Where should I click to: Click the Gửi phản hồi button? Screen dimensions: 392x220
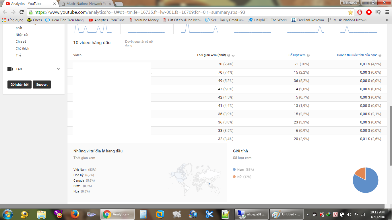20,85
